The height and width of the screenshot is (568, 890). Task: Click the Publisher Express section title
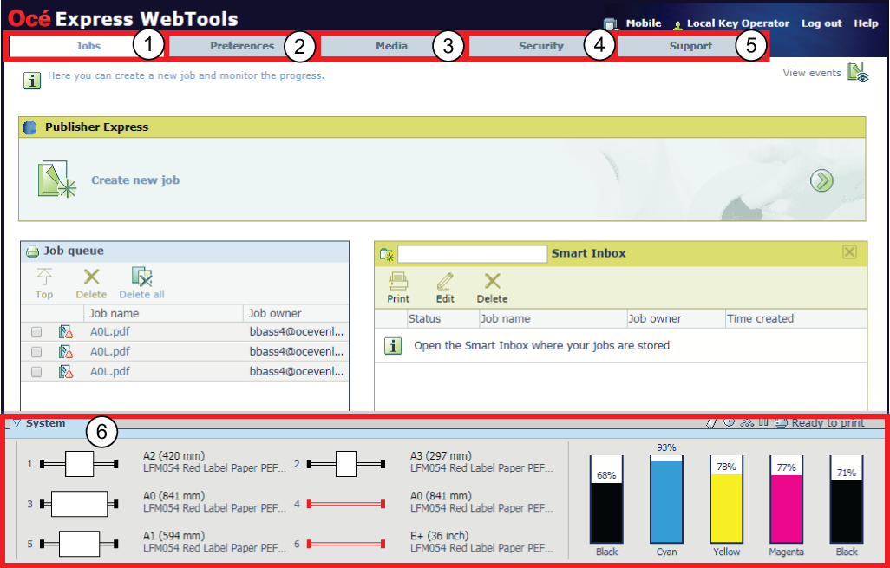(96, 127)
